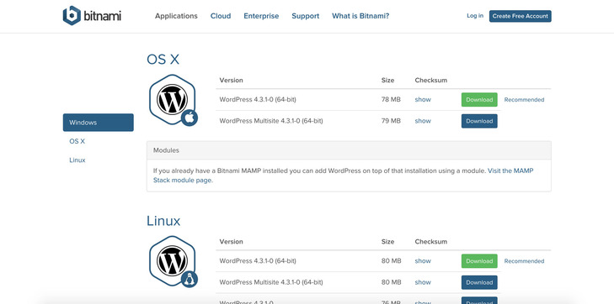
Task: Click OS X 'WordPress Multisite 4.3.1-0 (64-bit)' text
Action: 271,121
